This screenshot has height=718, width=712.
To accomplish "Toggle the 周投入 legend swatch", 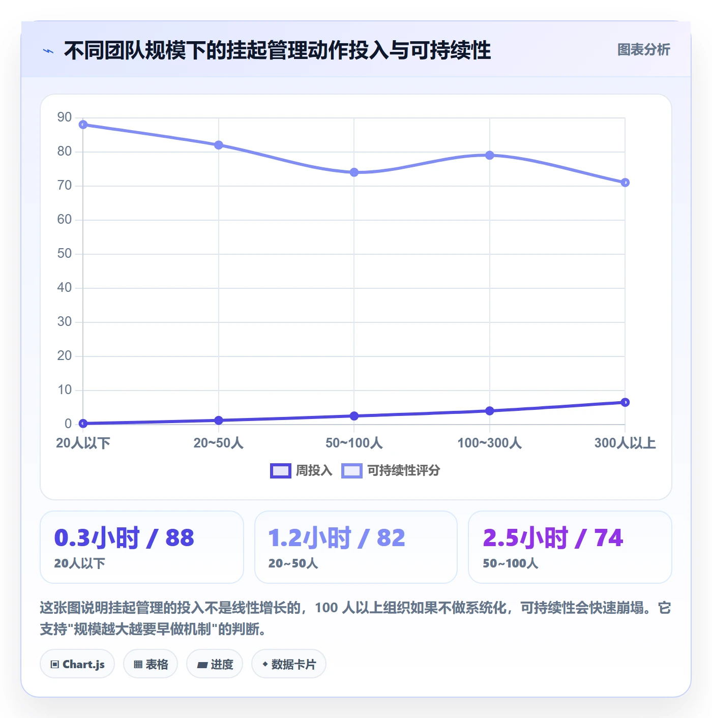I will click(280, 471).
